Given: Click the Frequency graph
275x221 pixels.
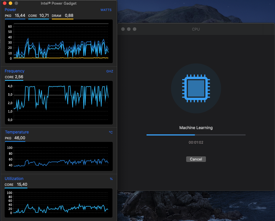Looking at the screenshot, I should 59,103.
